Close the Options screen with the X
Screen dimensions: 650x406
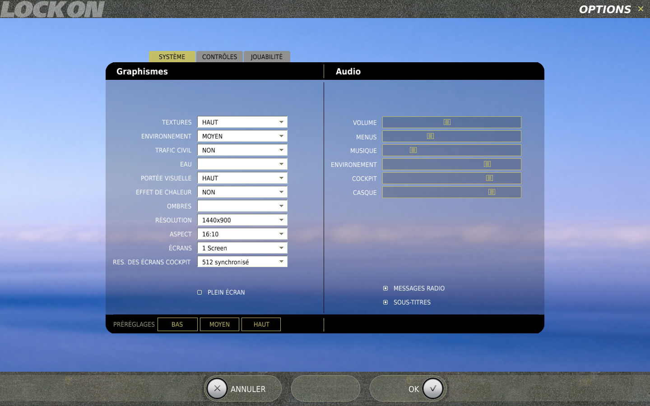pyautogui.click(x=641, y=9)
